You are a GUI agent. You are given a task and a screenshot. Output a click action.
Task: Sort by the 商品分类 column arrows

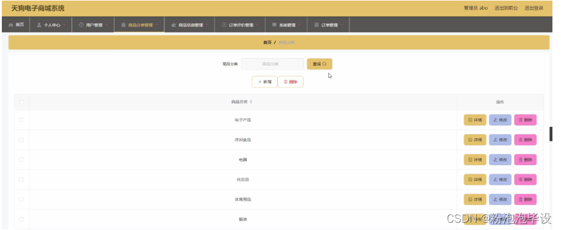pyautogui.click(x=251, y=102)
